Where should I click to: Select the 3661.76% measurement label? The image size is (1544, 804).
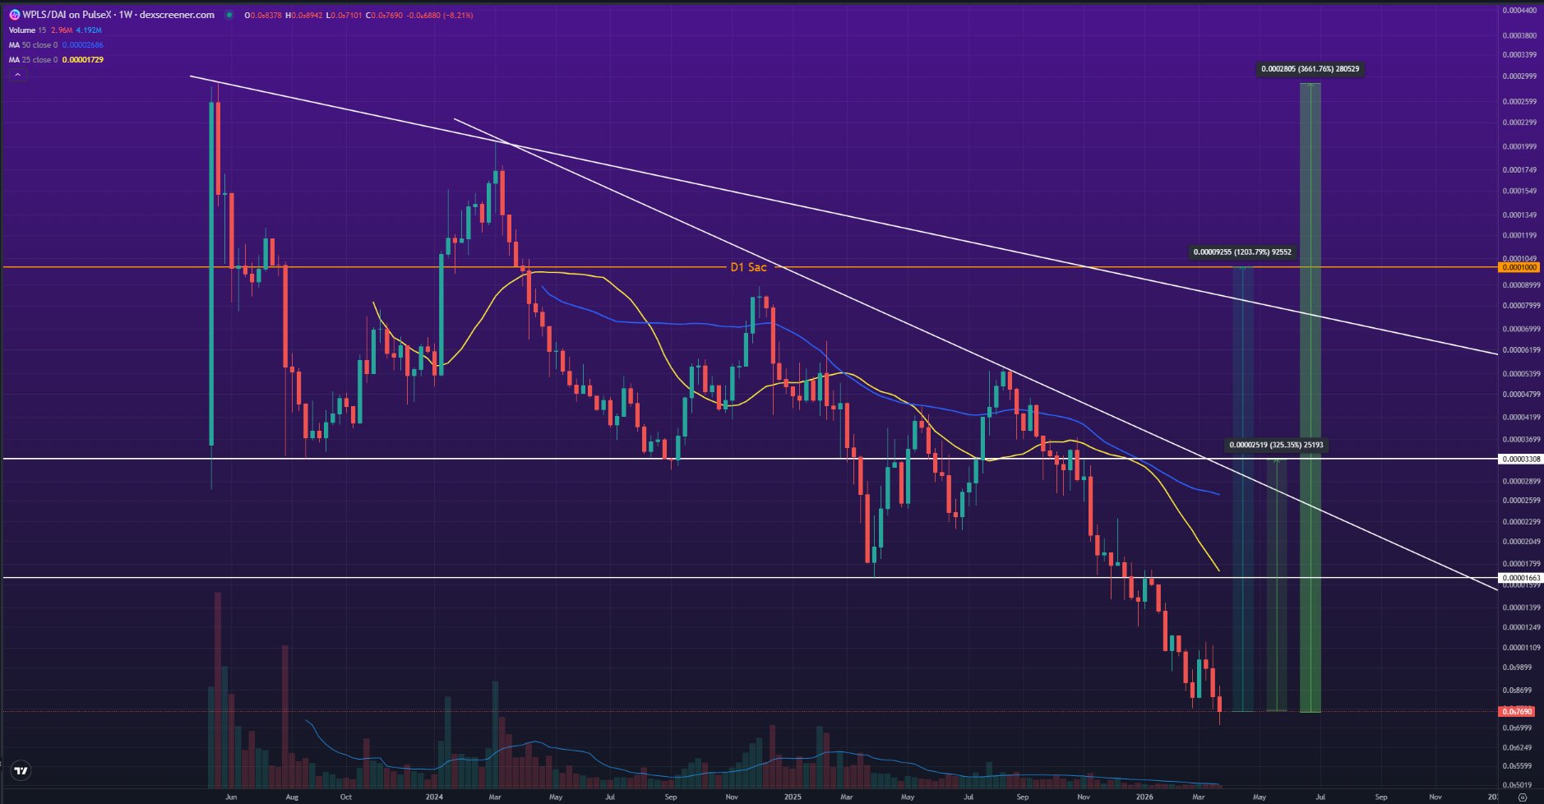tap(1311, 69)
